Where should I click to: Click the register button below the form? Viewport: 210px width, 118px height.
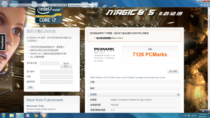31,87
